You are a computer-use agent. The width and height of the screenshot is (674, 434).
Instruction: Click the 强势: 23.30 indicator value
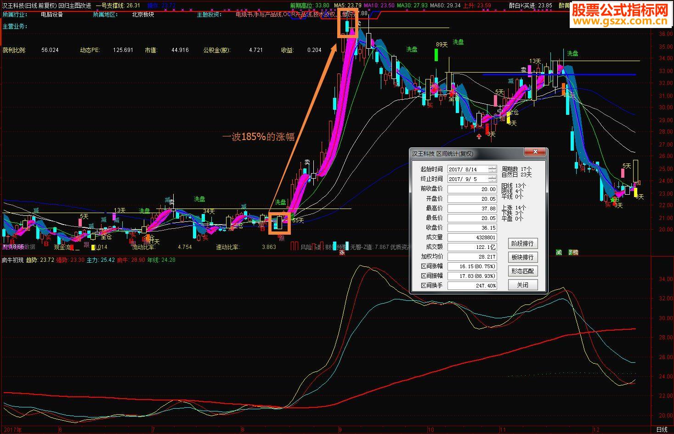pyautogui.click(x=71, y=260)
